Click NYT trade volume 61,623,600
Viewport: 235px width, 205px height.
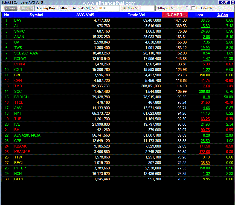pos(152,113)
